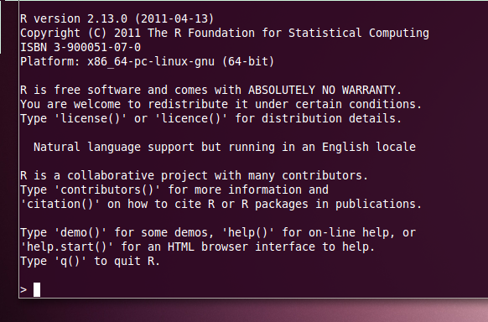The height and width of the screenshot is (322, 488).
Task: Click the "ABSOLUTELY NO WARRANTY" line
Action: click(x=211, y=90)
